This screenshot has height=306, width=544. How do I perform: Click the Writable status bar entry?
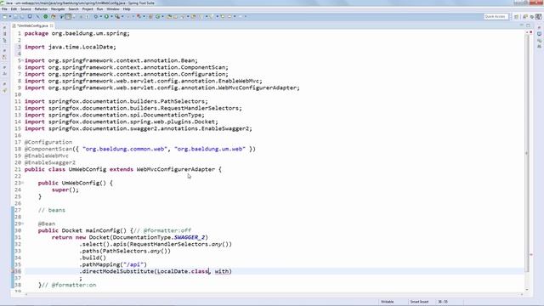[388, 302]
